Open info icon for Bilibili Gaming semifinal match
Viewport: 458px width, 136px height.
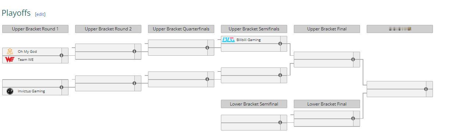click(280, 44)
